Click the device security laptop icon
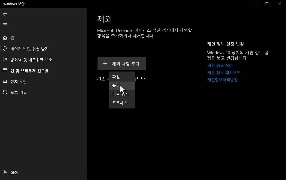Viewport: 286px width, 180px height. (x=5, y=82)
